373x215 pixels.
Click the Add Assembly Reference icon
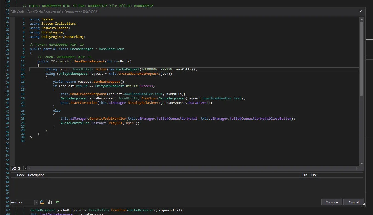pos(50,202)
